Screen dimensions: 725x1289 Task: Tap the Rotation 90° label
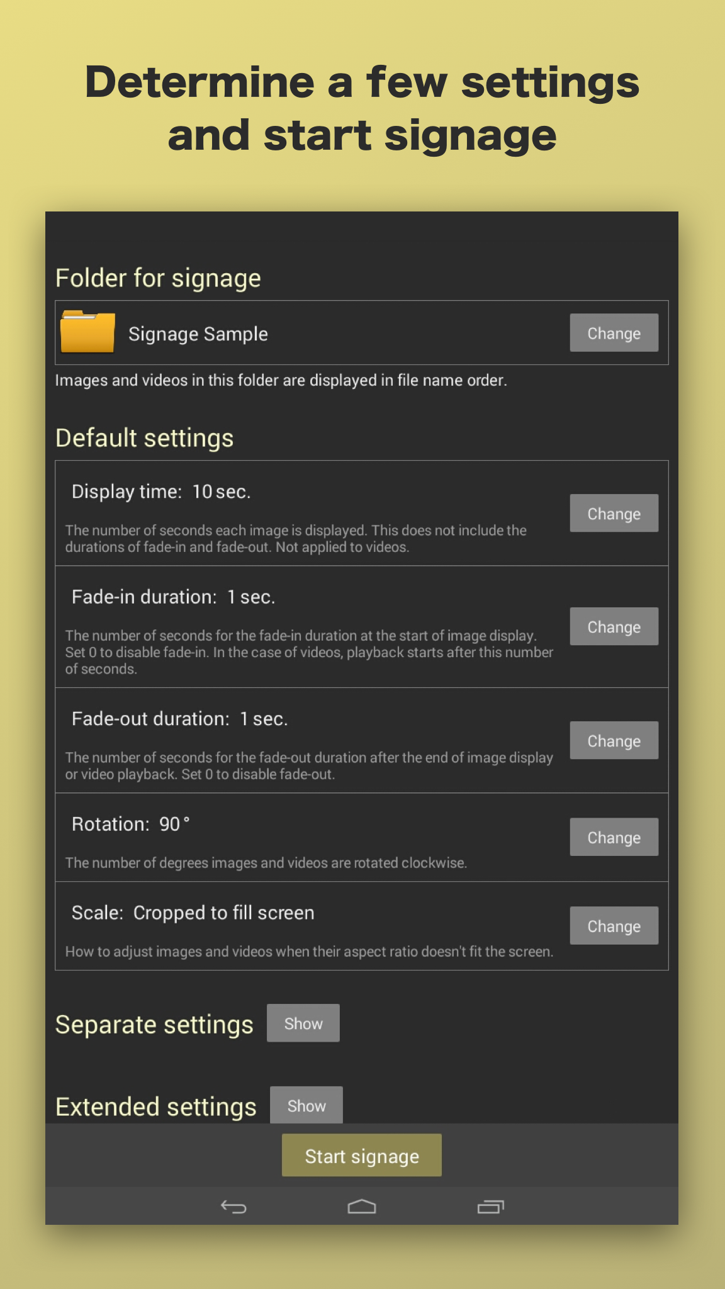pyautogui.click(x=131, y=824)
